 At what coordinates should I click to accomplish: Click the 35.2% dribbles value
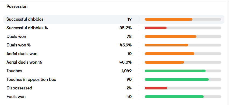[x=126, y=28]
